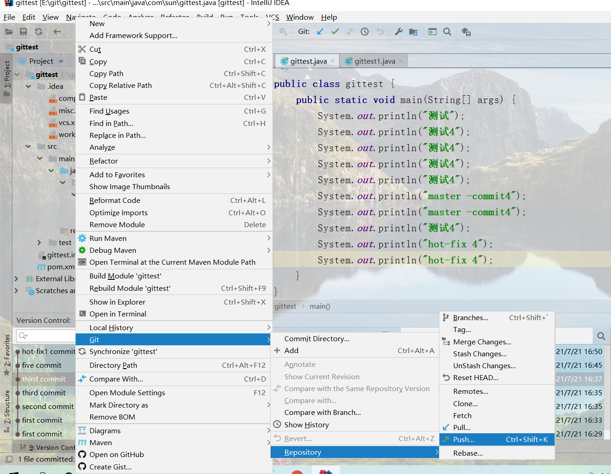
Task: Open the View menu
Action: (50, 17)
